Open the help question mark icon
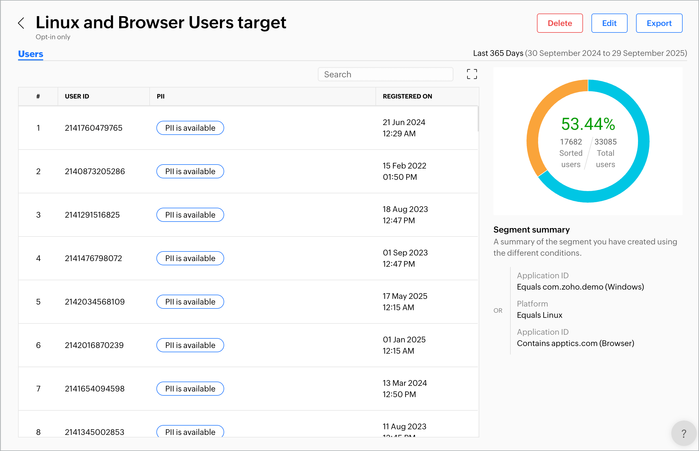Screen dimensions: 699x451 pos(683,434)
